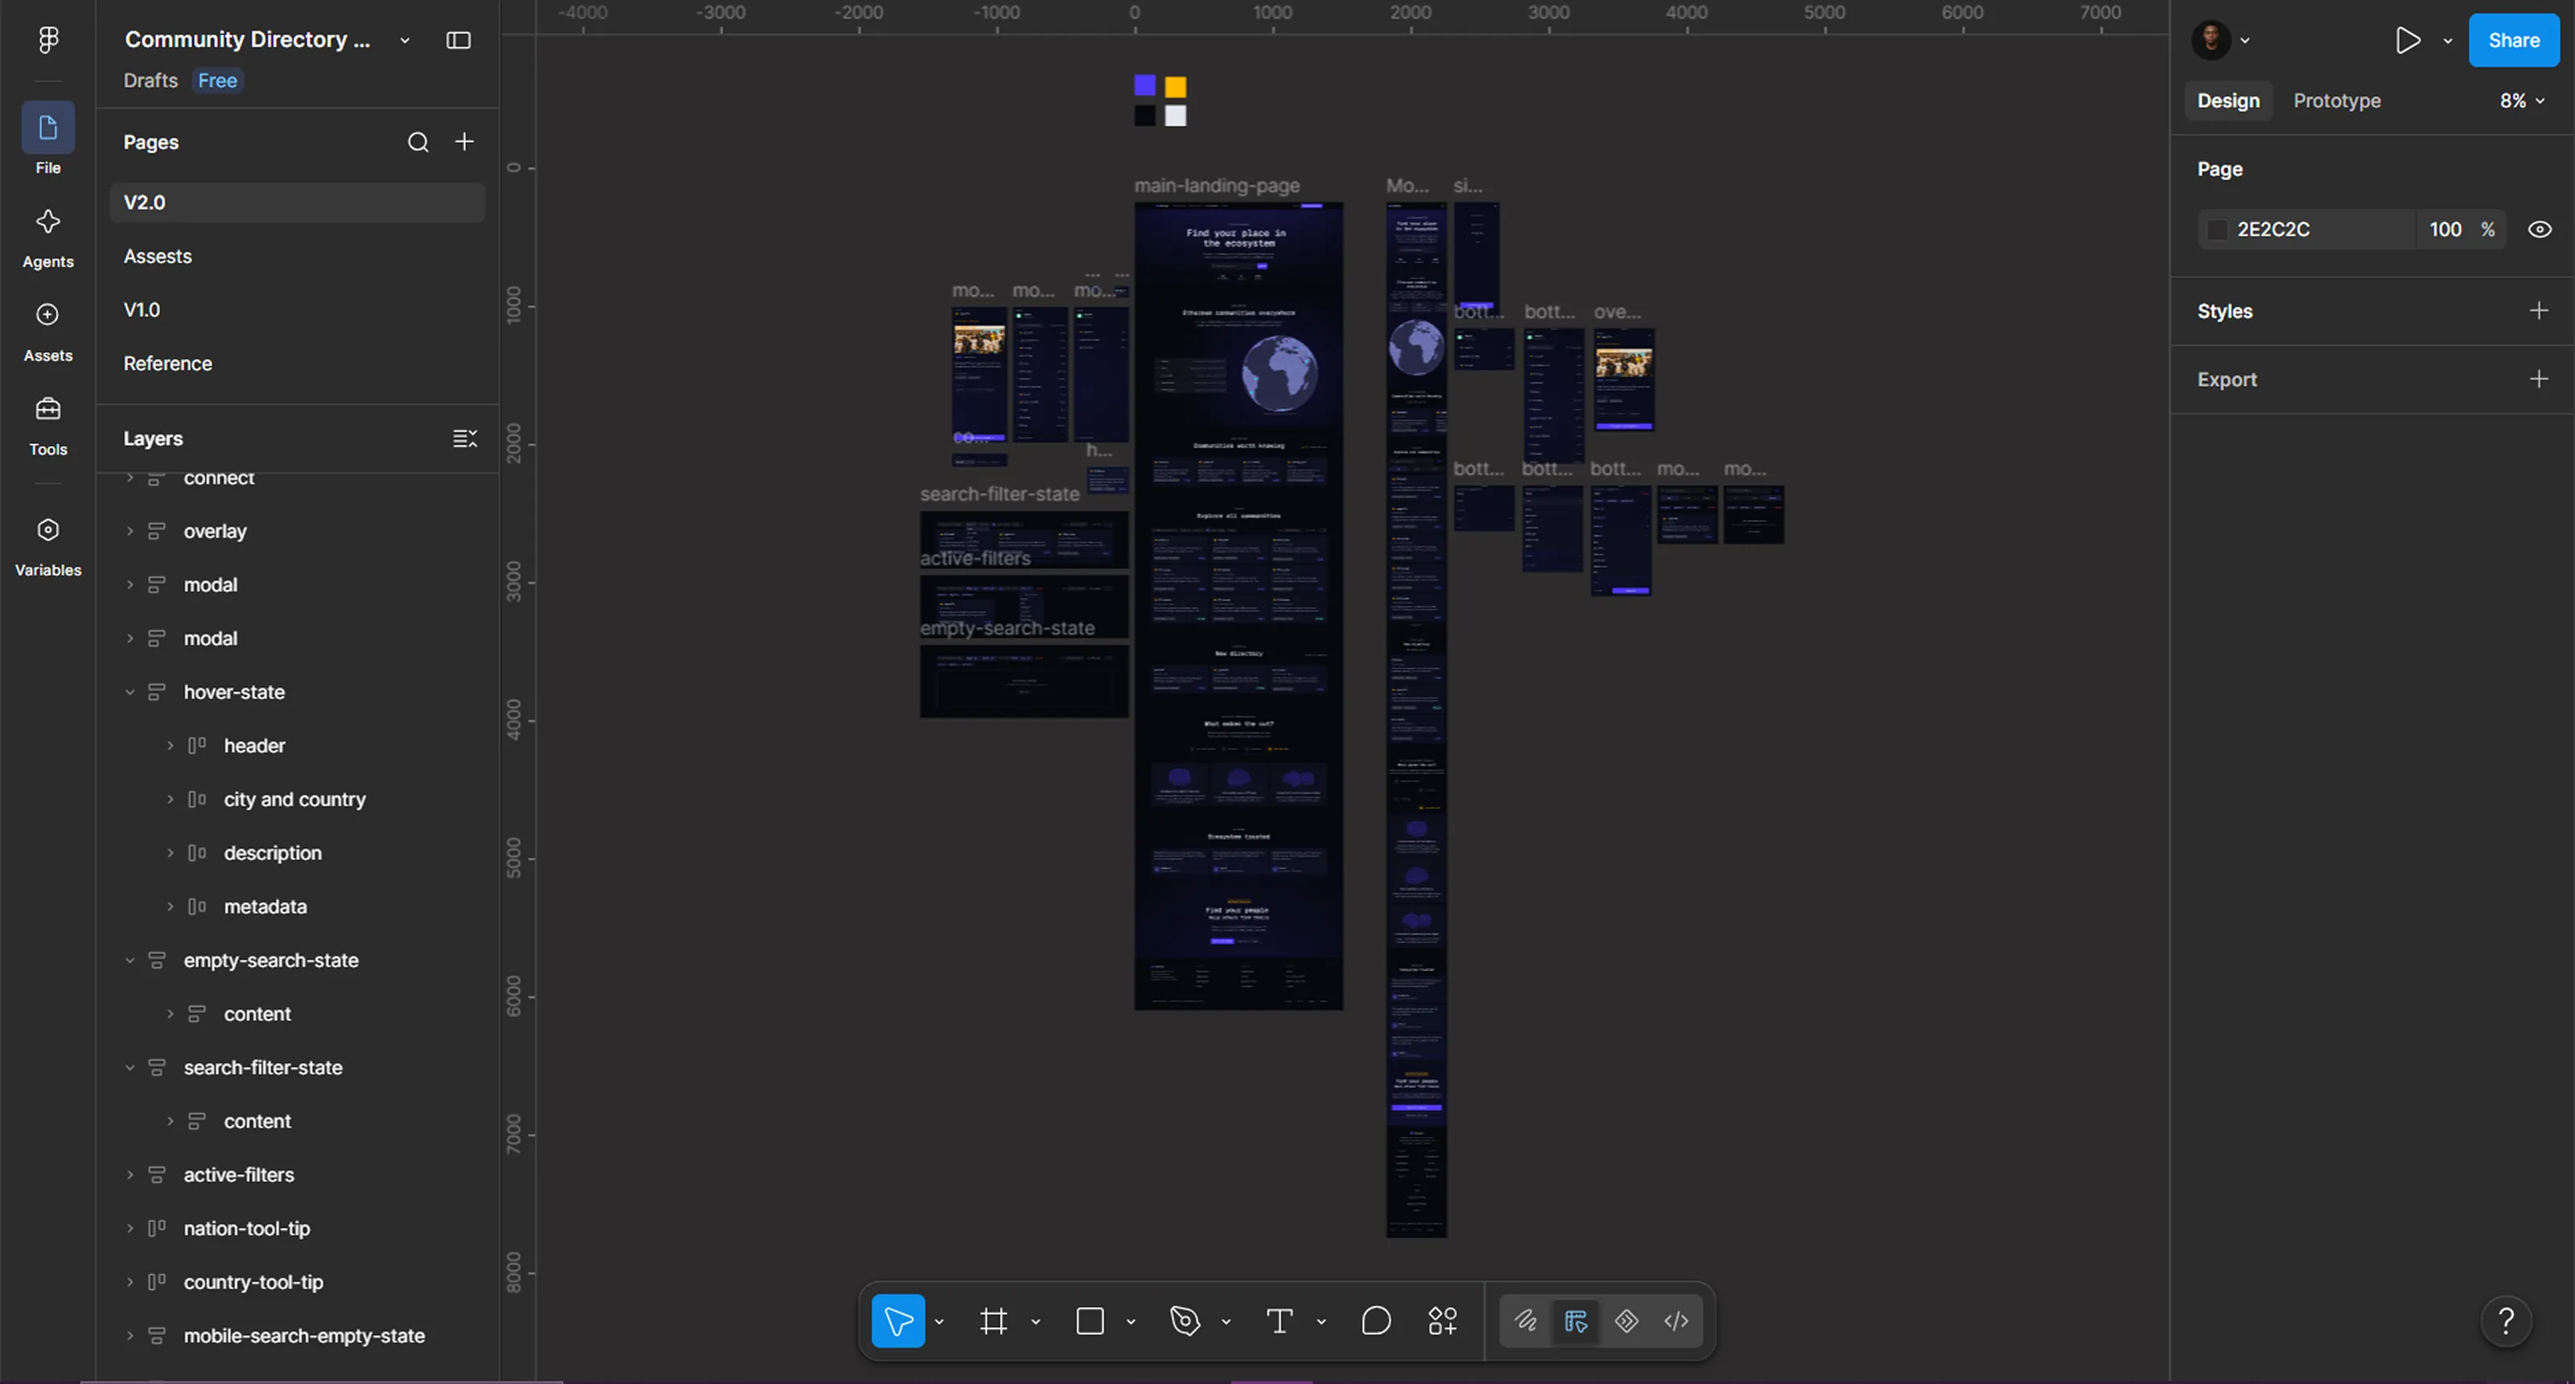Click the blue Share button
Viewport: 2575px width, 1384px height.
point(2513,40)
